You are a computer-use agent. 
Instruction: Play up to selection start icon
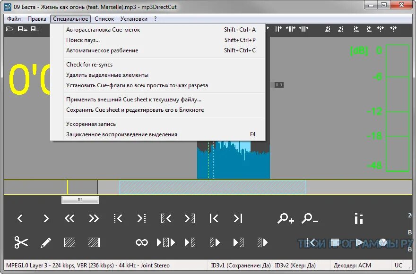point(190,242)
